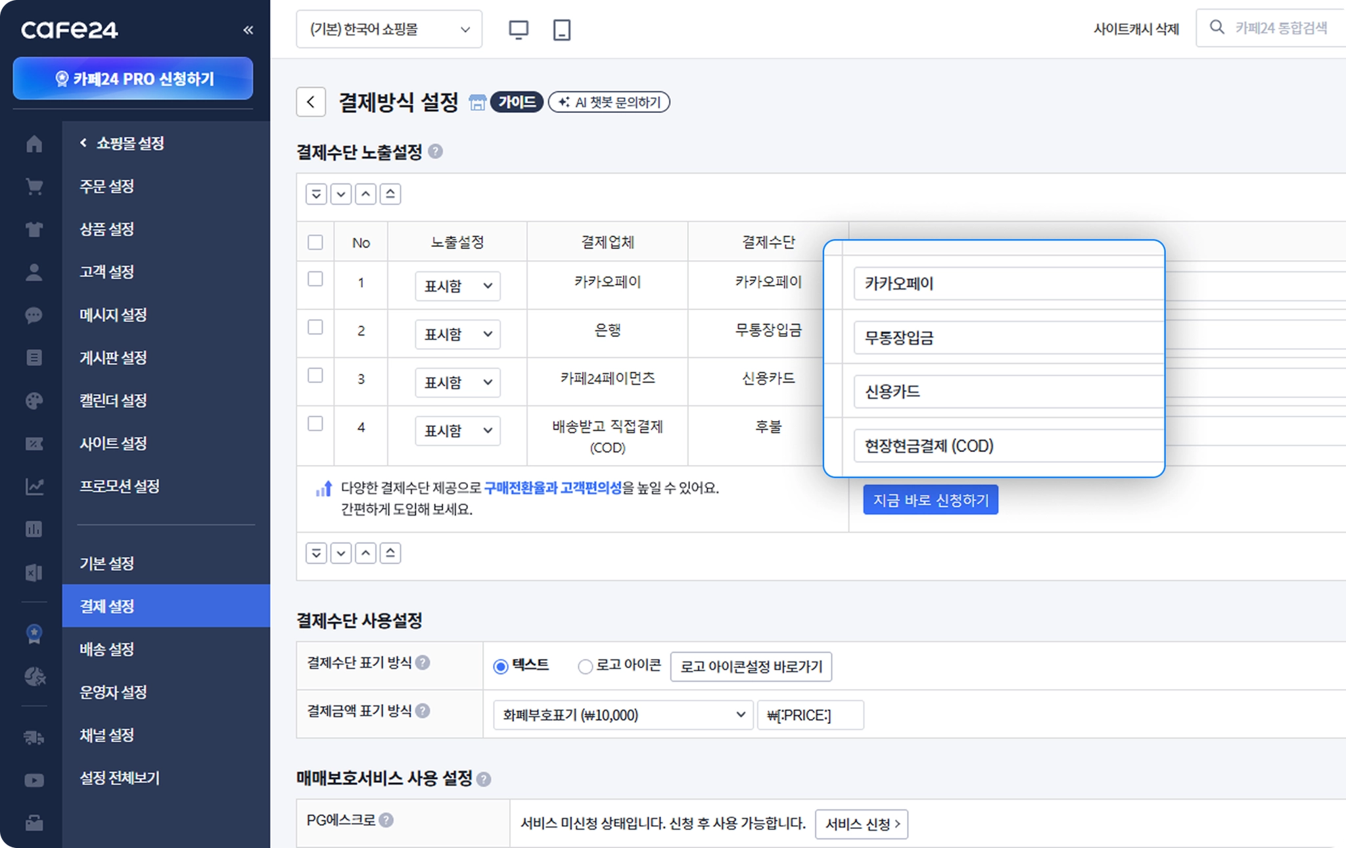The image size is (1346, 848).
Task: Open the (기본) 한국어 쇼핑몰 dropdown
Action: [x=389, y=30]
